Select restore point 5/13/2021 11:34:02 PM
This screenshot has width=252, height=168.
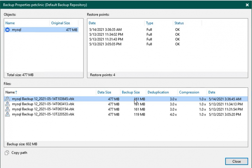(x=106, y=34)
